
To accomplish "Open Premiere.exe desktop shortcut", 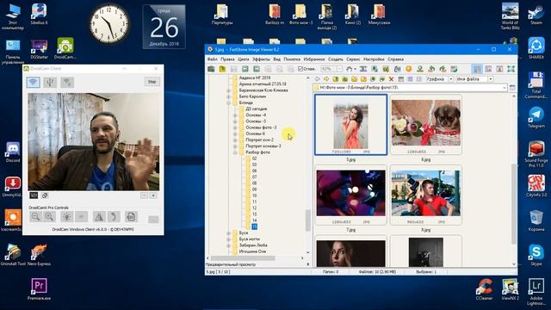I will 39,289.
